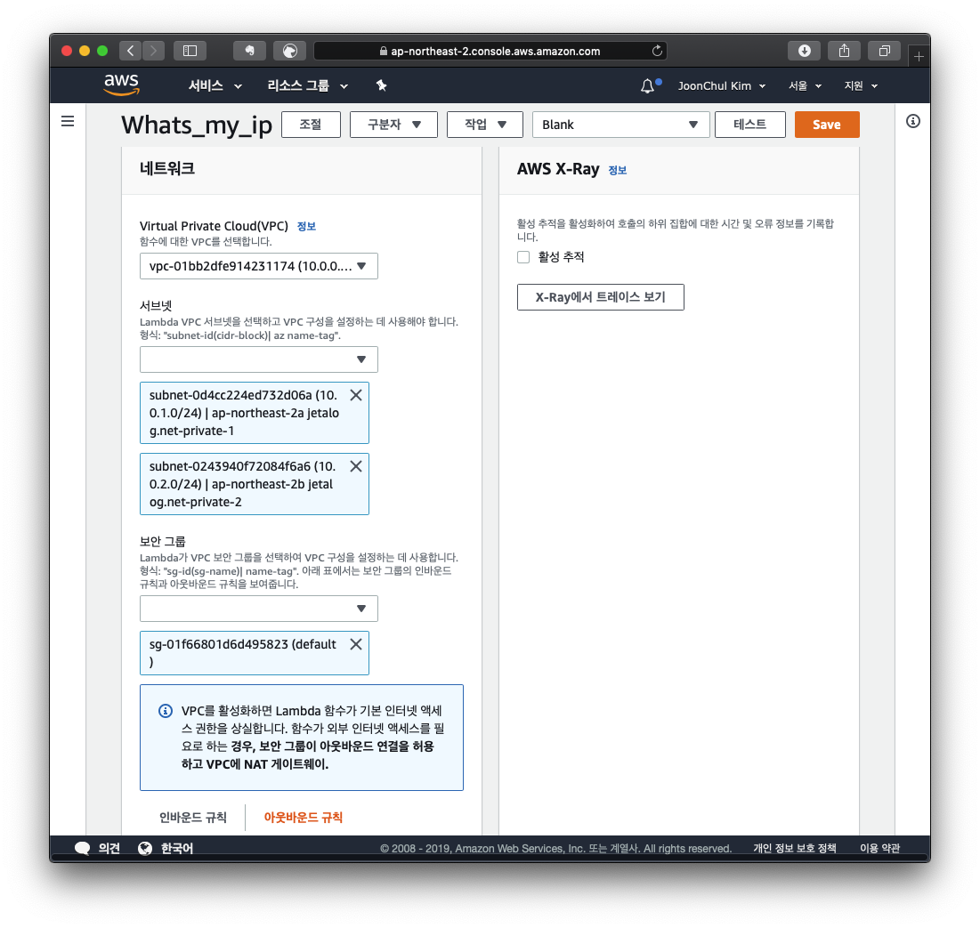This screenshot has width=980, height=928.
Task: Show Safari sidebar button
Action: 190,51
